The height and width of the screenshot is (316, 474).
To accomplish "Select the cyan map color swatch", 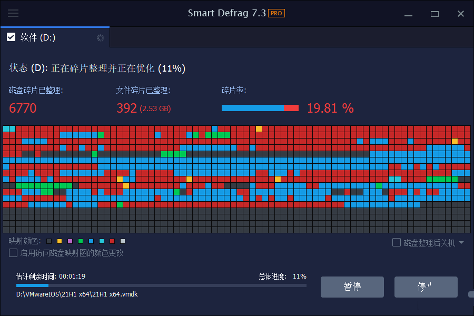I will 101,241.
